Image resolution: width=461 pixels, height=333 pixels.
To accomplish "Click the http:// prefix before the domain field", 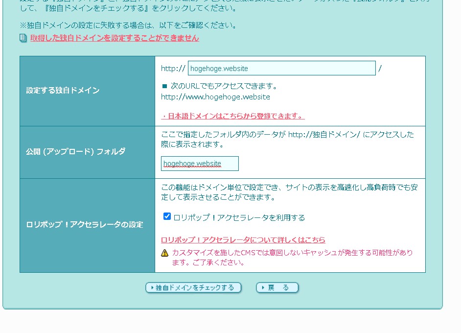I will (x=173, y=69).
